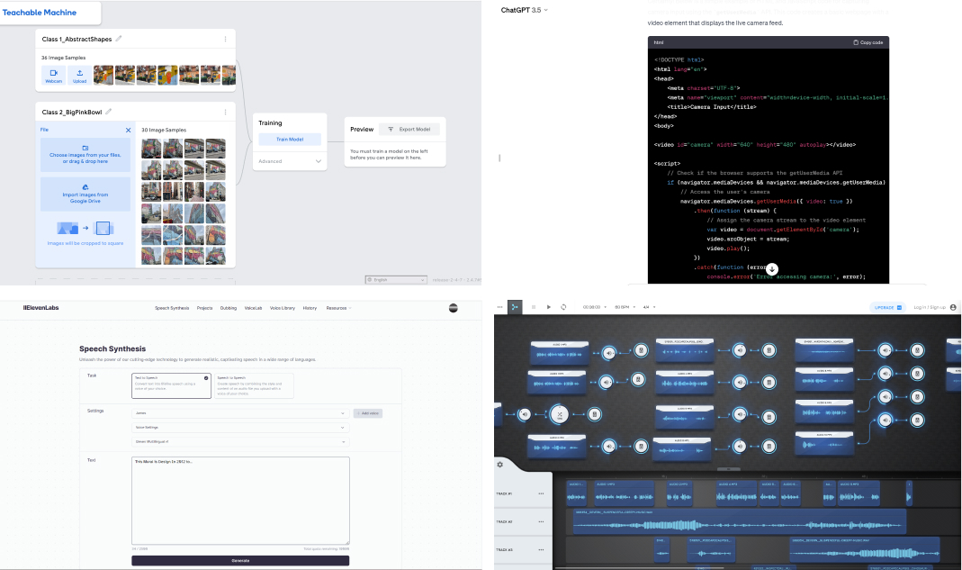Open the three-dot menu of Class 1_AbstractShapes

(x=225, y=40)
